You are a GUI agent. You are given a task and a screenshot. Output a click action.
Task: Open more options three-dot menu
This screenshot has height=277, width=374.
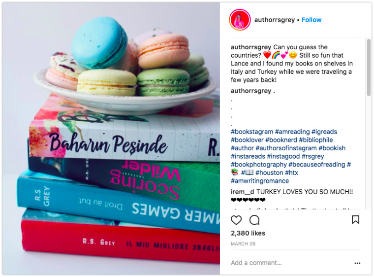[357, 263]
